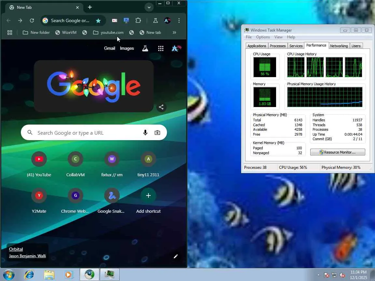Open Task Manager View menu

278,37
